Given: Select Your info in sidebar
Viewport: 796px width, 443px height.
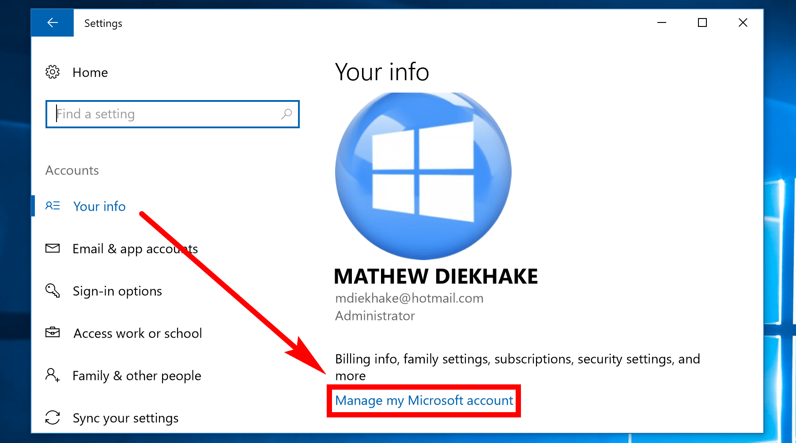Looking at the screenshot, I should (99, 206).
